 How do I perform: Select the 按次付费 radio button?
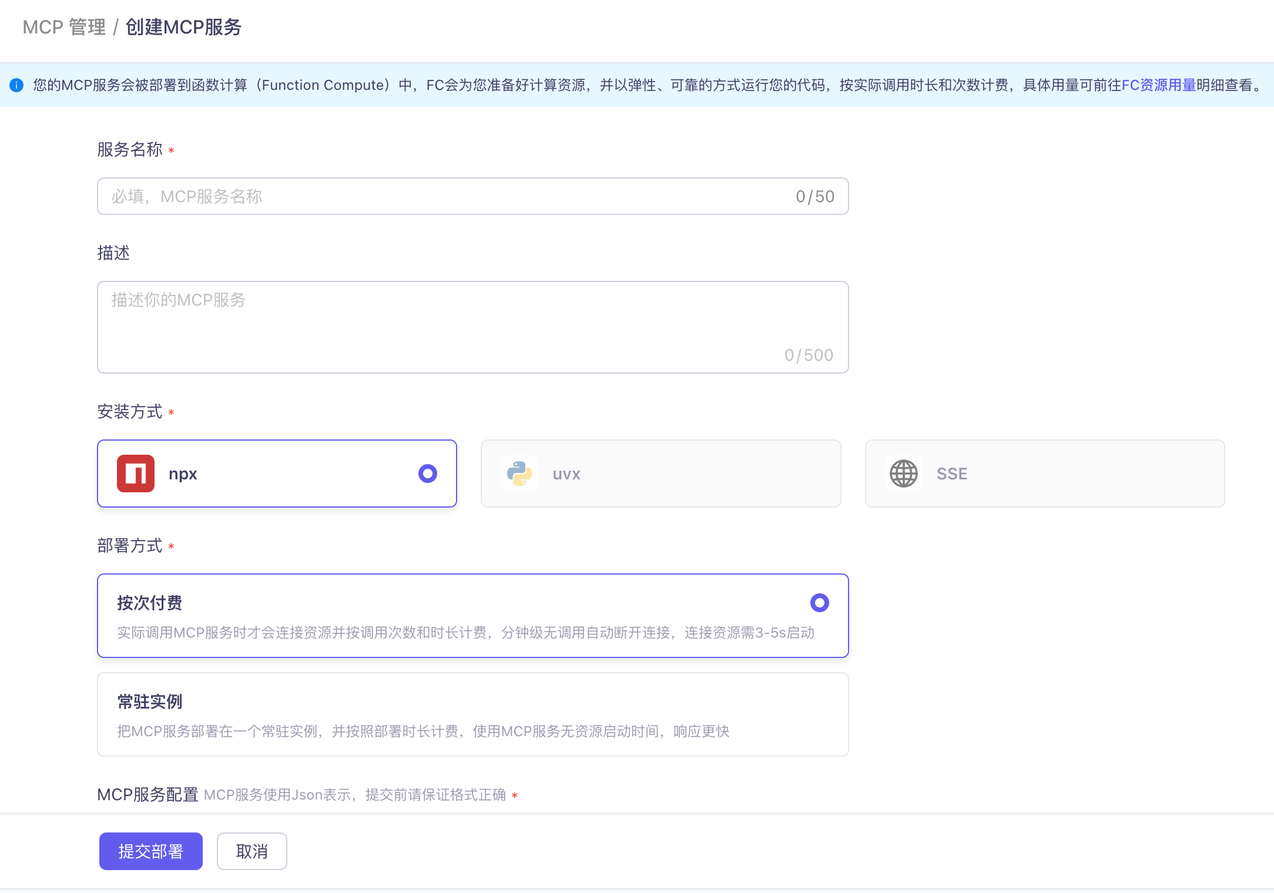(819, 603)
